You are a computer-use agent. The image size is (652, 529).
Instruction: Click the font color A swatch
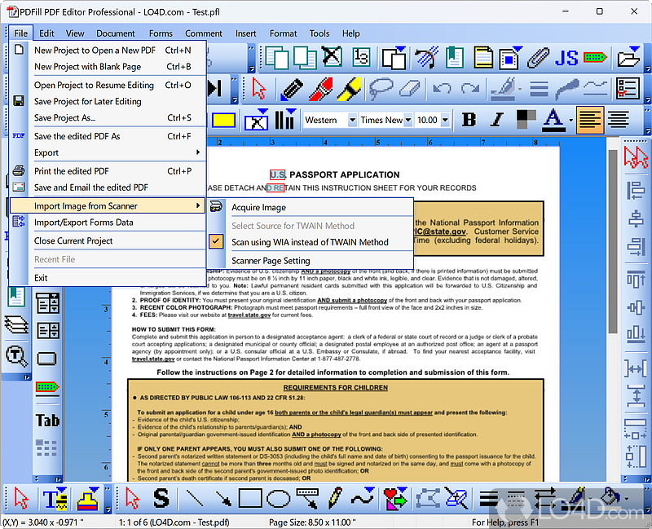(x=553, y=120)
